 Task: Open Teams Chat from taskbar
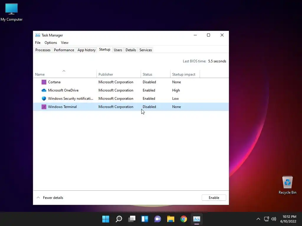[157, 219]
